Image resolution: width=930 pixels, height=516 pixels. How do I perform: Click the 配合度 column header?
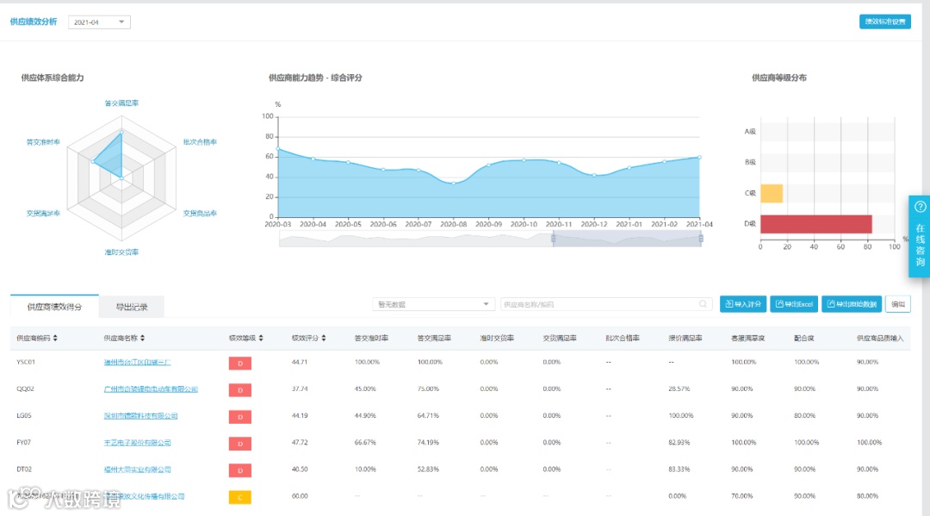803,338
